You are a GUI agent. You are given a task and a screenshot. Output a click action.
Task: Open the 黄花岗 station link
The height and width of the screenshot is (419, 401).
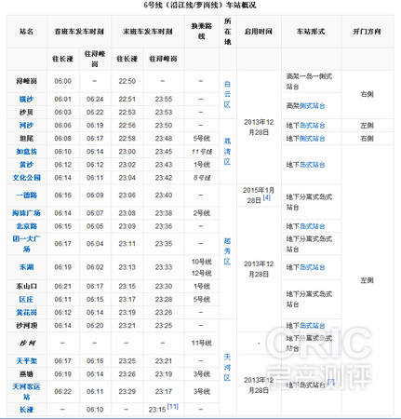26,312
